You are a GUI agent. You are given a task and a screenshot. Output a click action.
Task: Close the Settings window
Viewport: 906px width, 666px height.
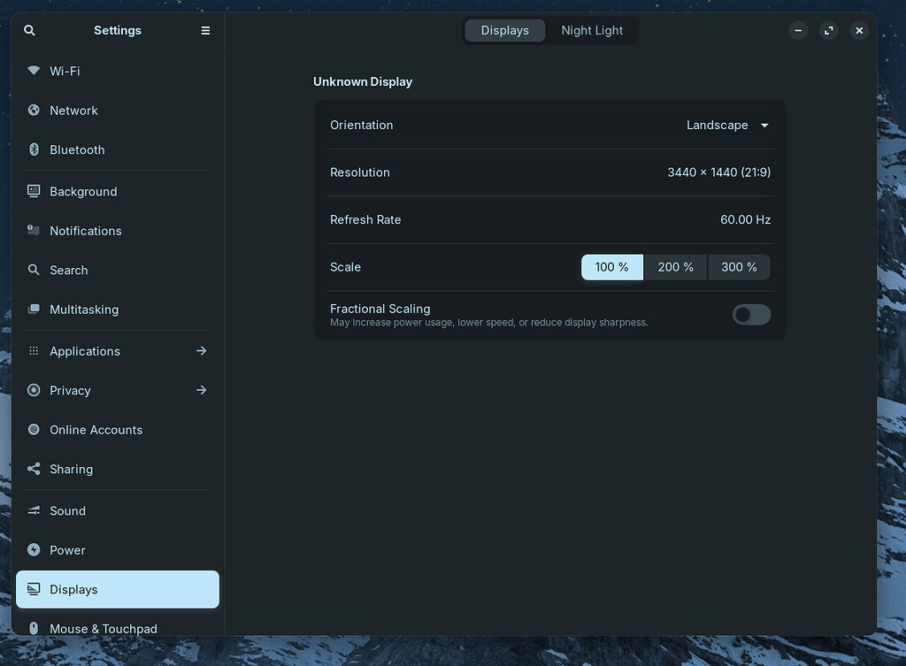pos(859,31)
